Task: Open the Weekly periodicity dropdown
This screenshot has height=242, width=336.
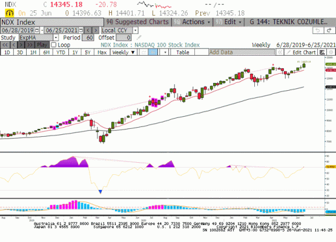Action: (124, 52)
